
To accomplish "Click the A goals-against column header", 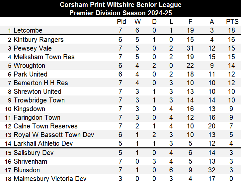I will coord(212,22).
